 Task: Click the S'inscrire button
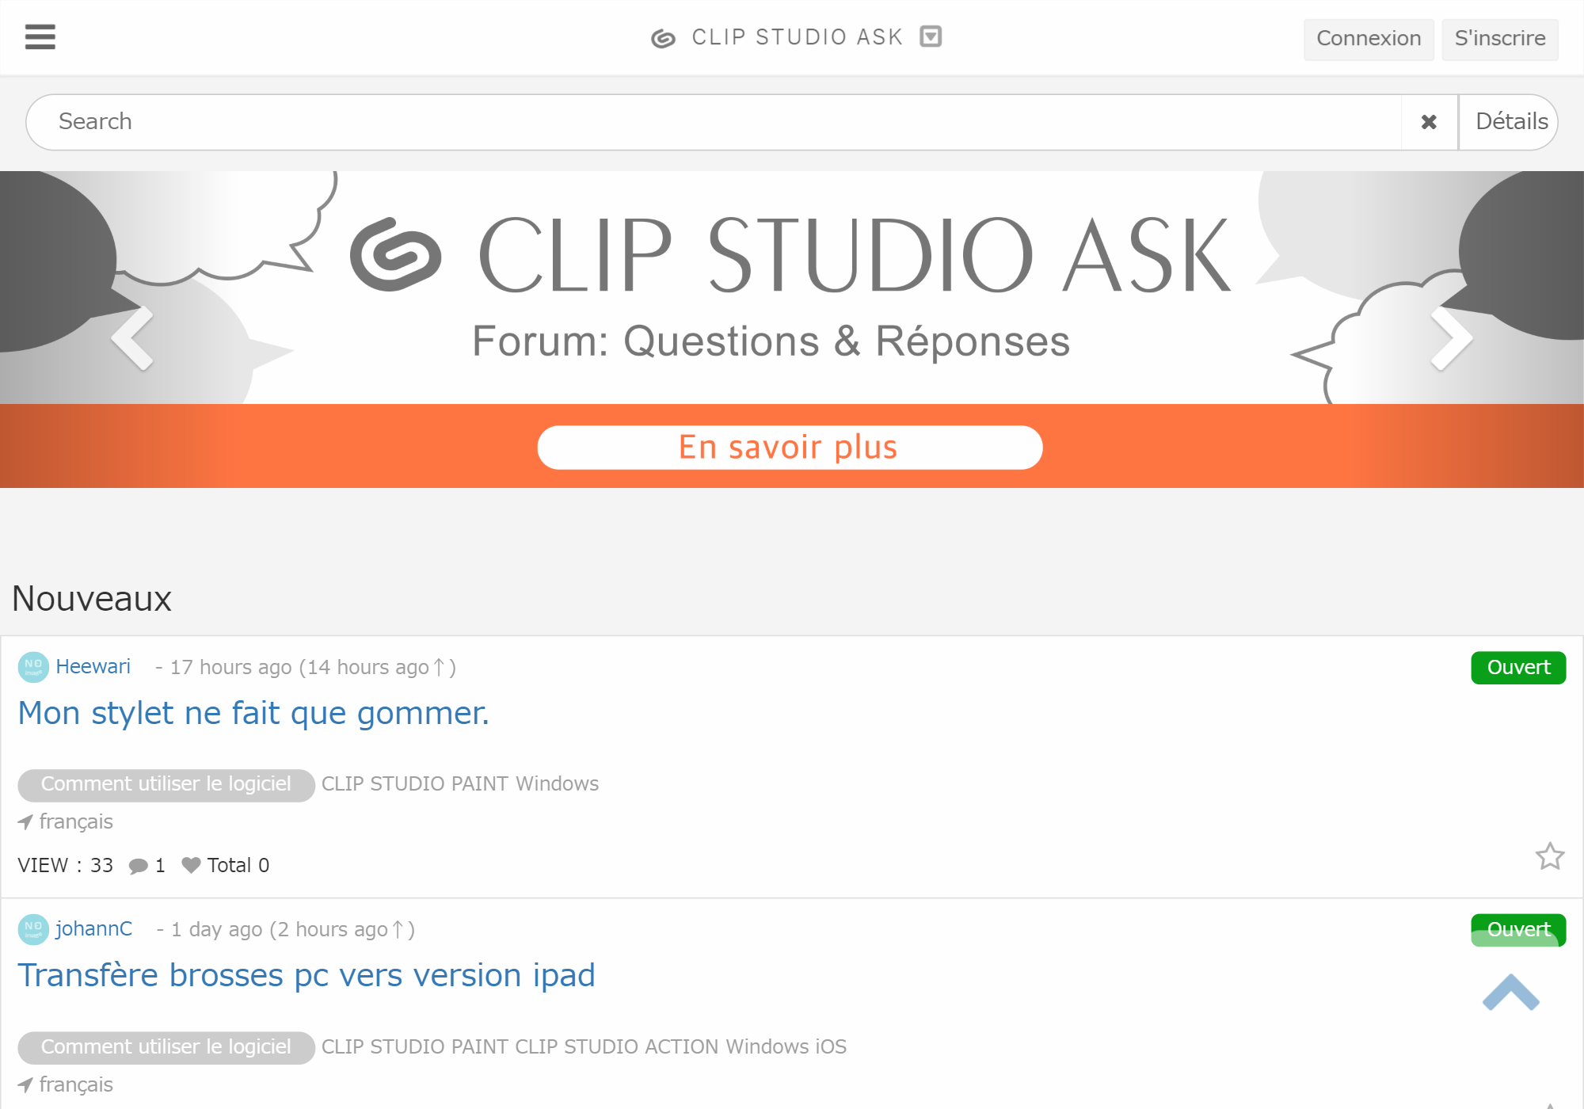[x=1499, y=39]
